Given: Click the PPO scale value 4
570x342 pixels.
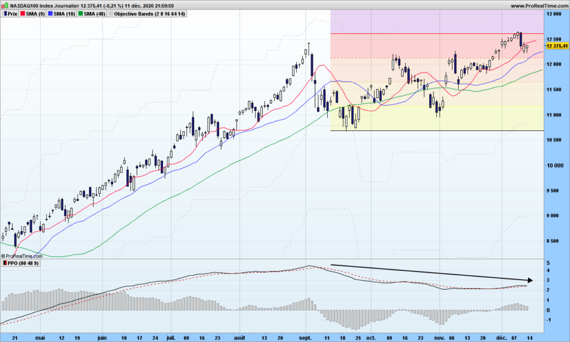Looking at the screenshot, I should [548, 271].
